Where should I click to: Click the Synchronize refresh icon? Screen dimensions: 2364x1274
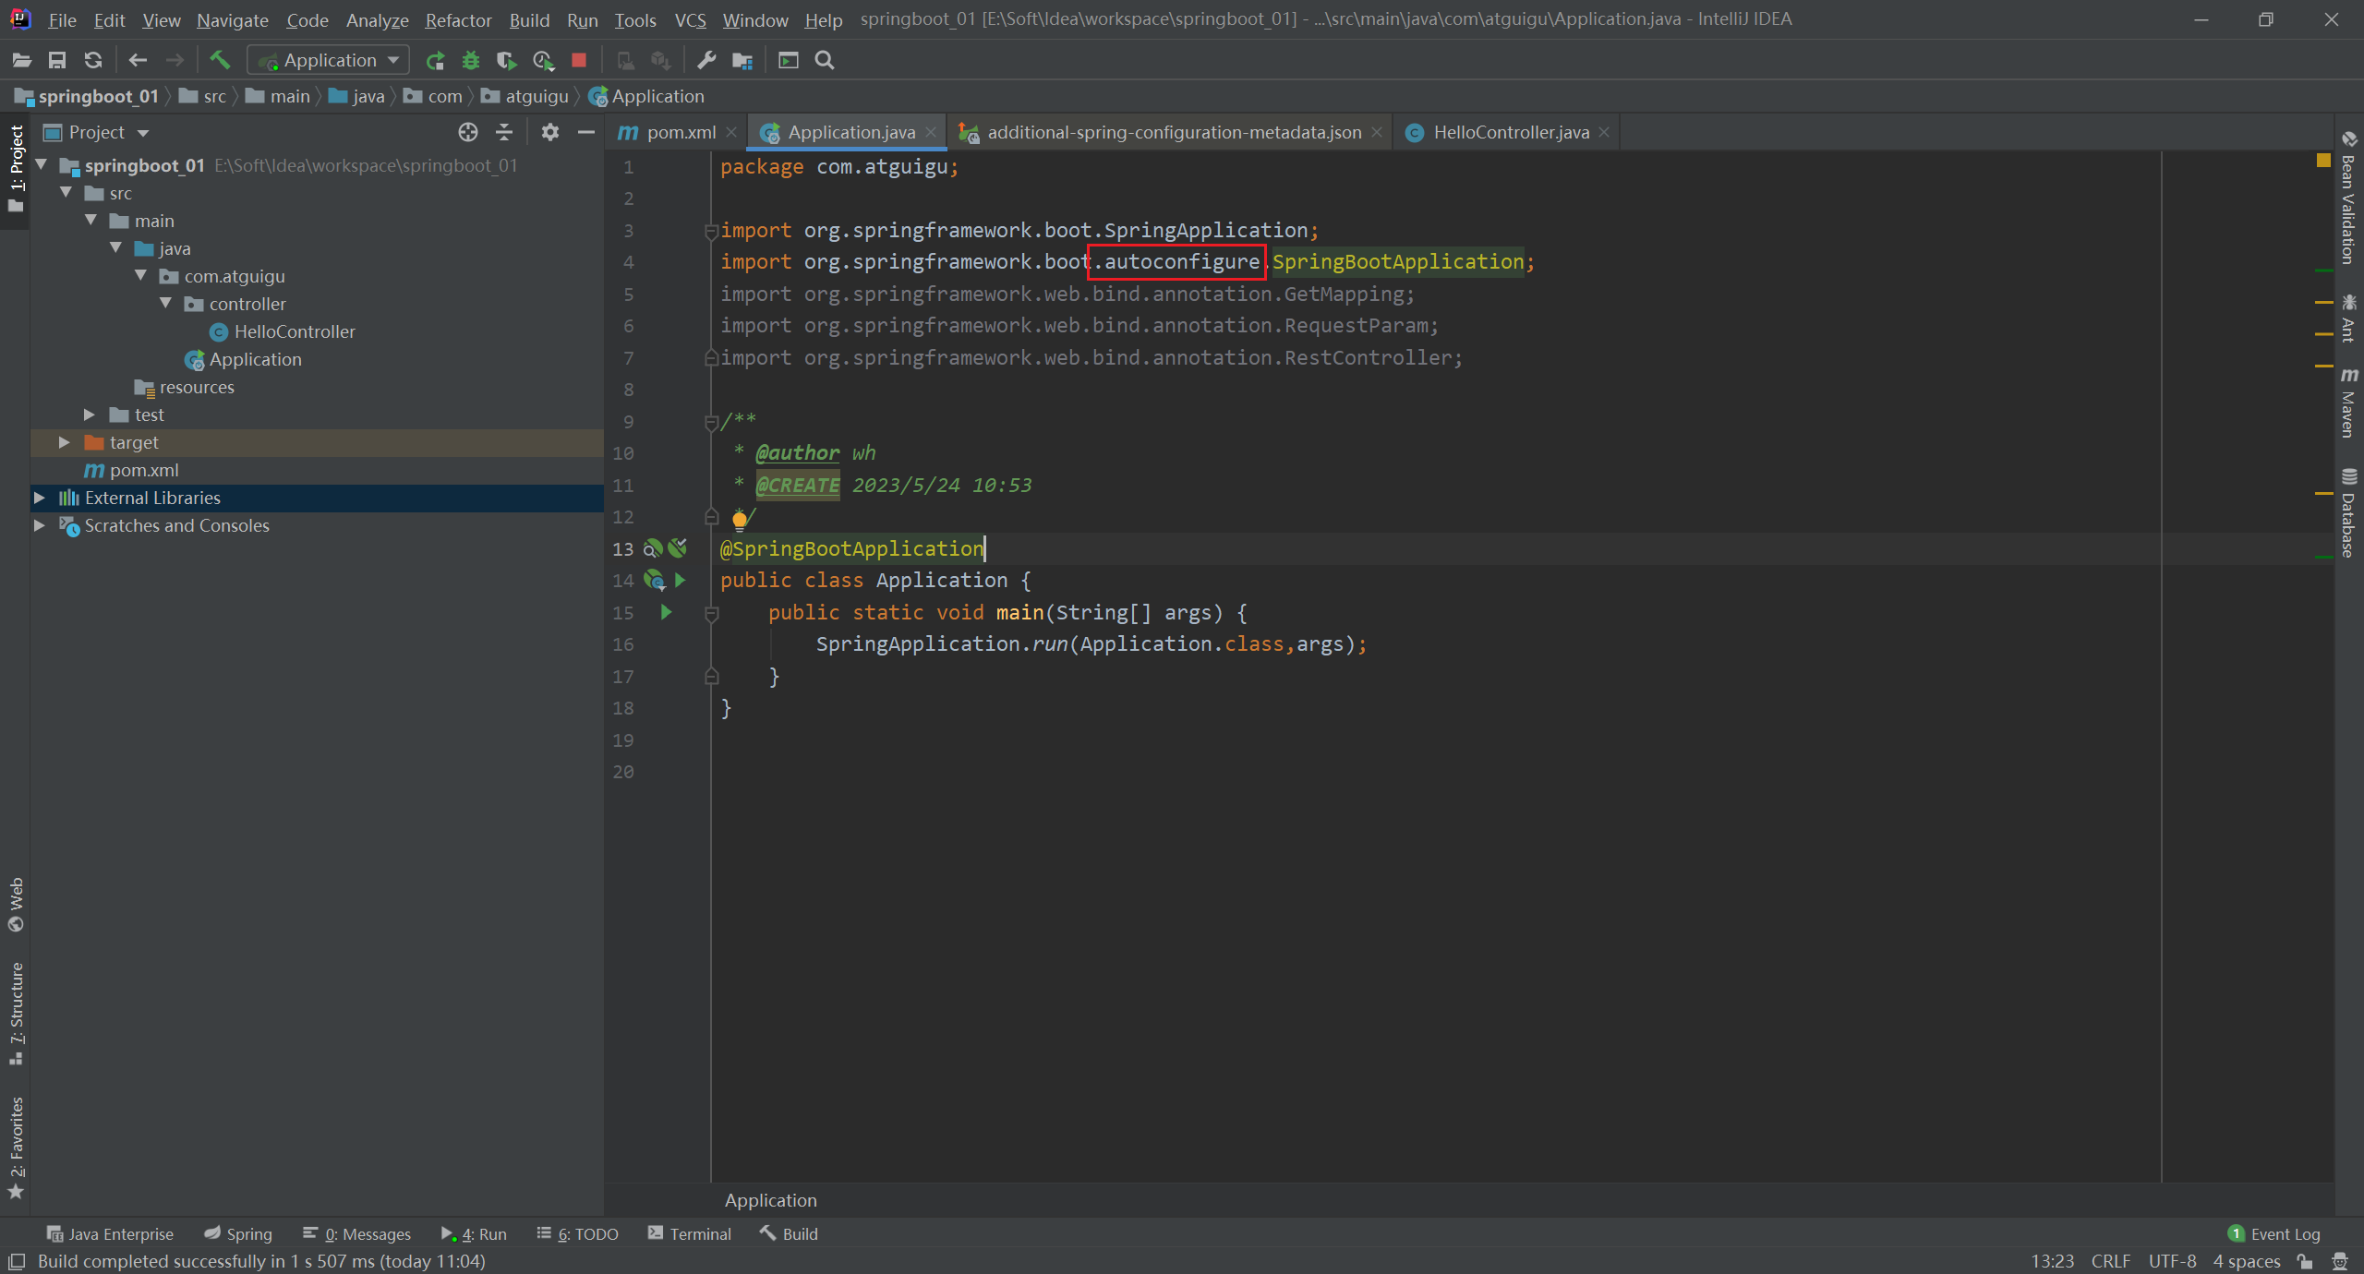pos(93,60)
